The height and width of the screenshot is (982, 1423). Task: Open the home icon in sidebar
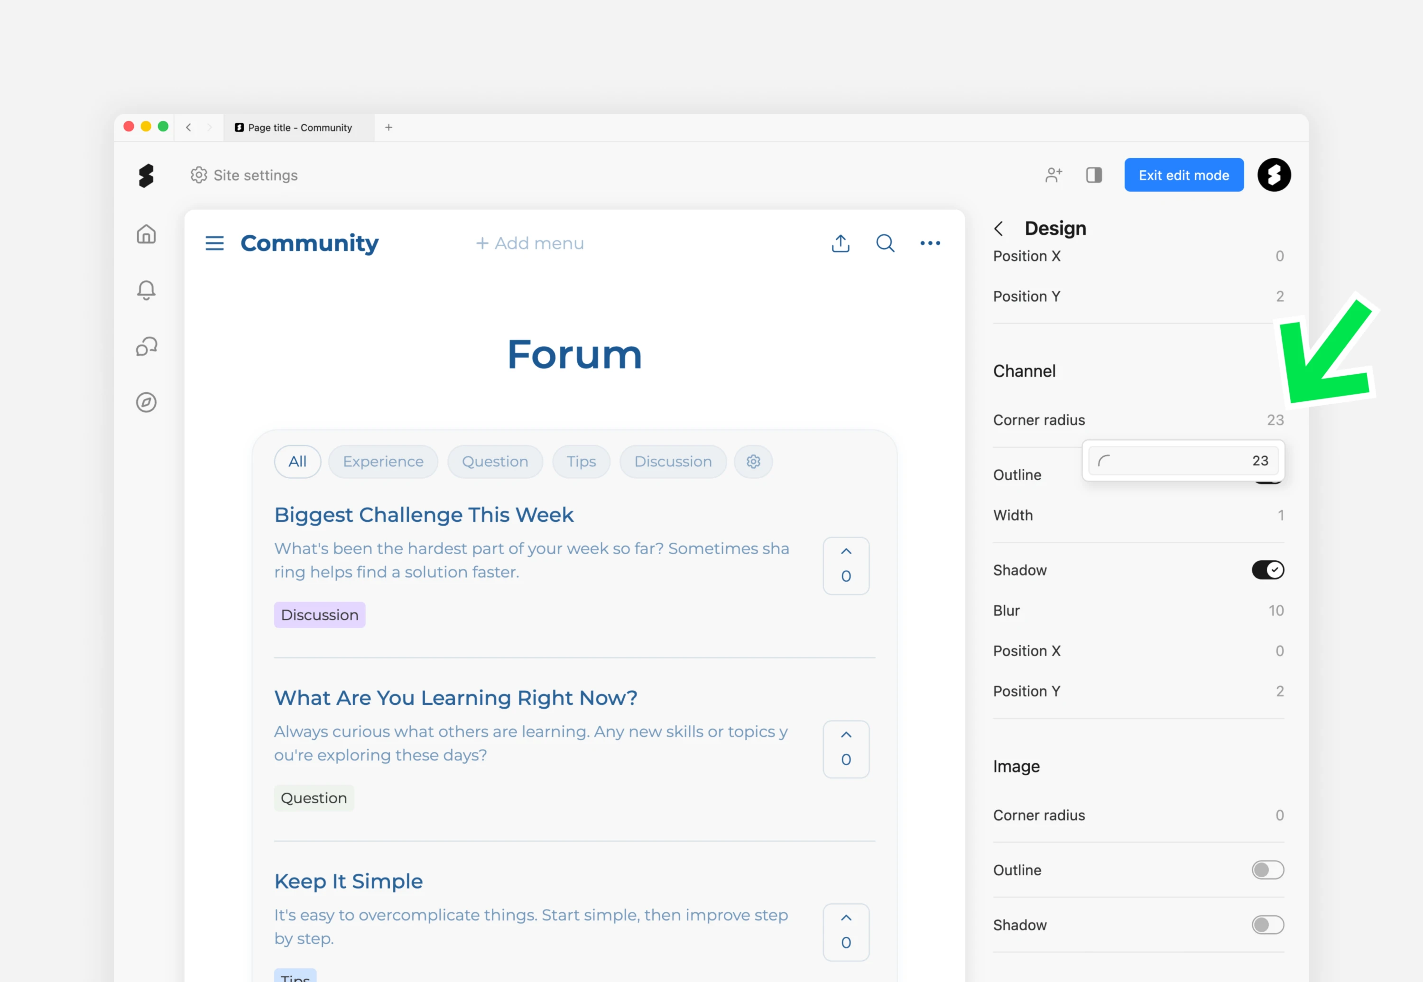pyautogui.click(x=146, y=234)
